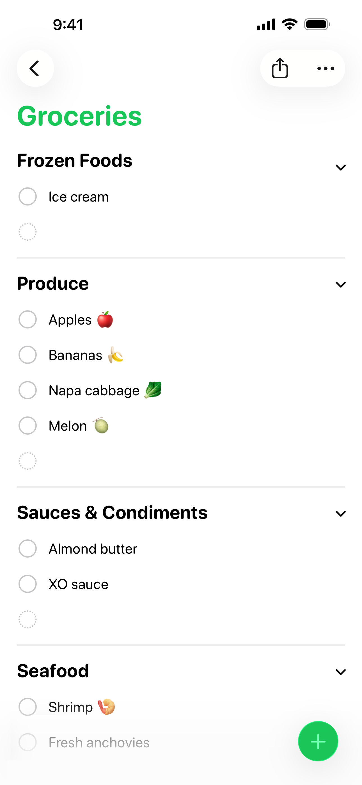The width and height of the screenshot is (362, 785).
Task: Check off Almond butter
Action: pos(28,549)
